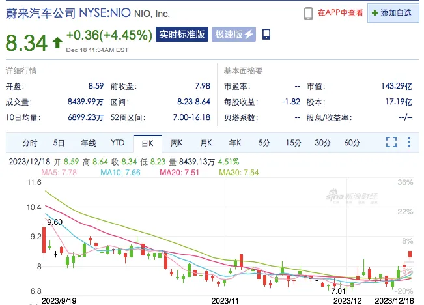
Task: Add the stock via 添加自选 button
Action: coord(393,13)
